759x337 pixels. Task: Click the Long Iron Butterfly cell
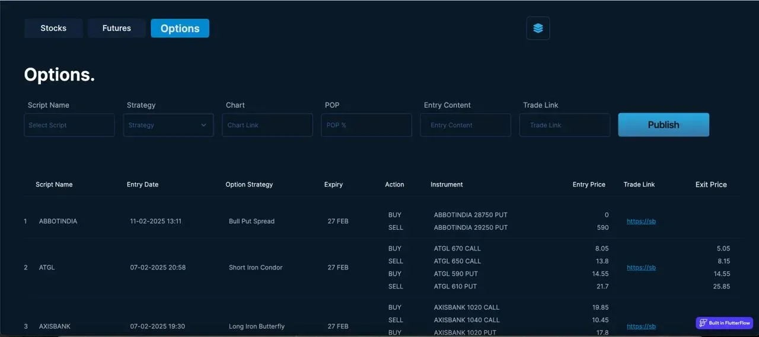point(257,326)
